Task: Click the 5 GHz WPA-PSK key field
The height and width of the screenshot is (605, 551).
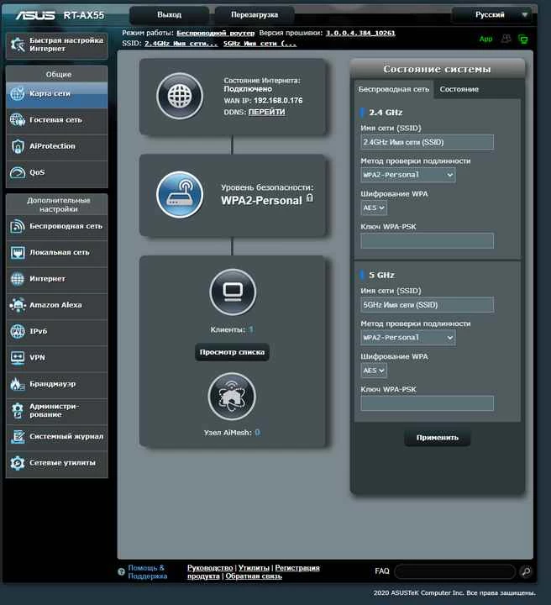Action: point(427,403)
